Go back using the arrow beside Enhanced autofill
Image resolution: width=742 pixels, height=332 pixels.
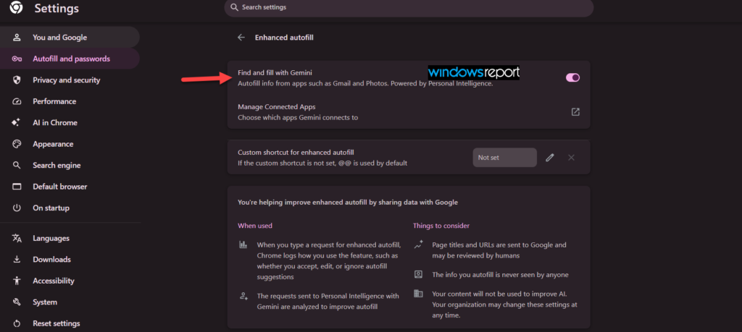pos(241,38)
